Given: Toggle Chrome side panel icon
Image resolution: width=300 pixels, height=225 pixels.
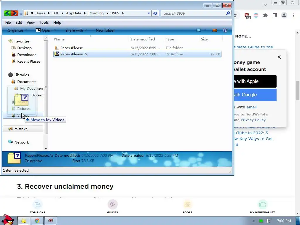Looking at the screenshot, I should (275, 15).
